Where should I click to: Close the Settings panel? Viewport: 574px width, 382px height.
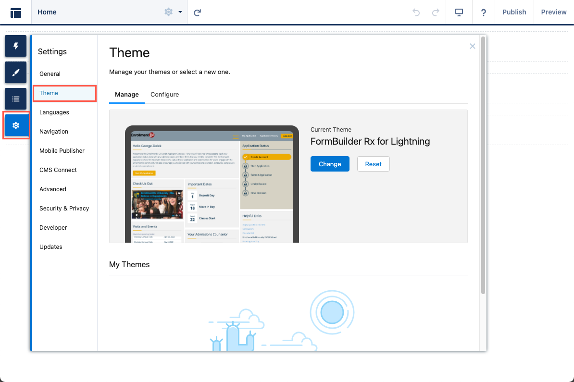473,46
